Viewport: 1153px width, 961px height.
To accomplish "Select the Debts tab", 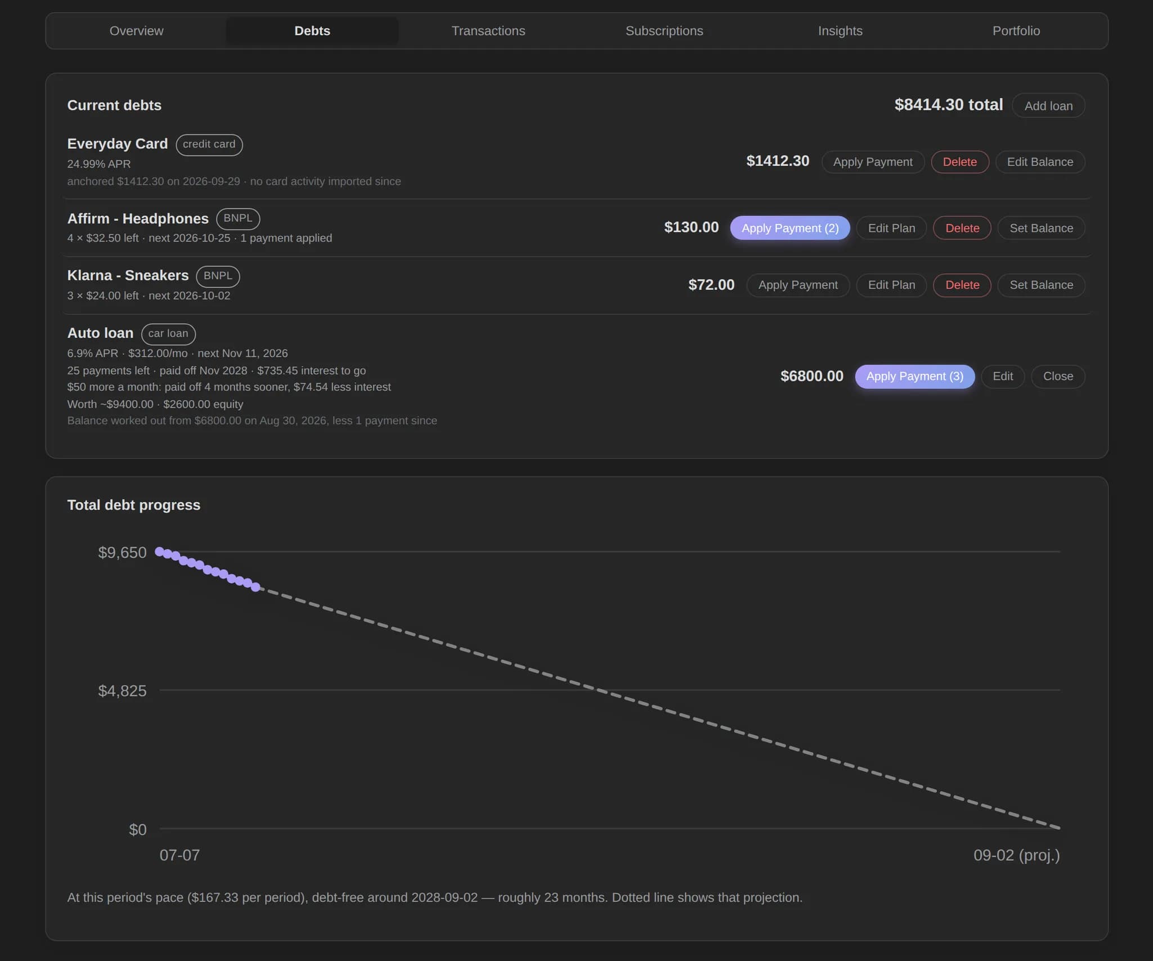I will point(312,31).
